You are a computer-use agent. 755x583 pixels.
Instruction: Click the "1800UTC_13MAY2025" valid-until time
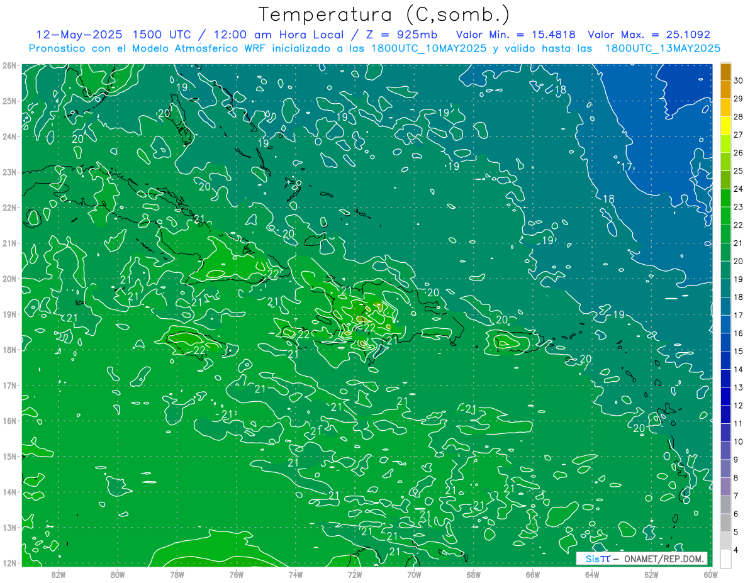(663, 48)
